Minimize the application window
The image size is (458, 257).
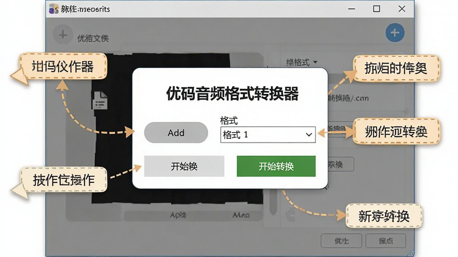pyautogui.click(x=352, y=9)
